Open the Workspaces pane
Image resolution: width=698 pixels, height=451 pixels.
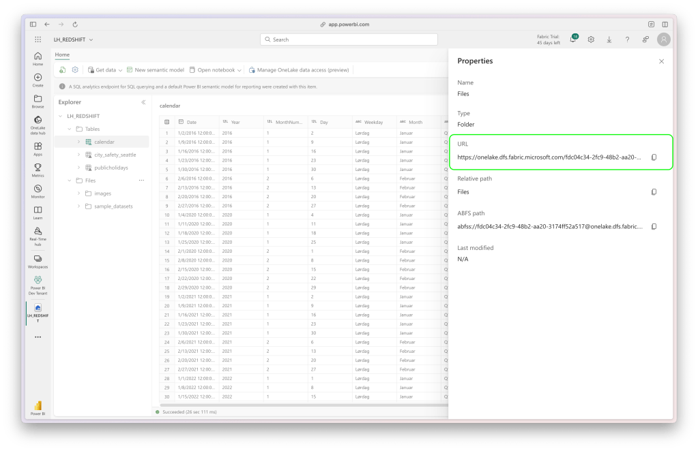[38, 261]
